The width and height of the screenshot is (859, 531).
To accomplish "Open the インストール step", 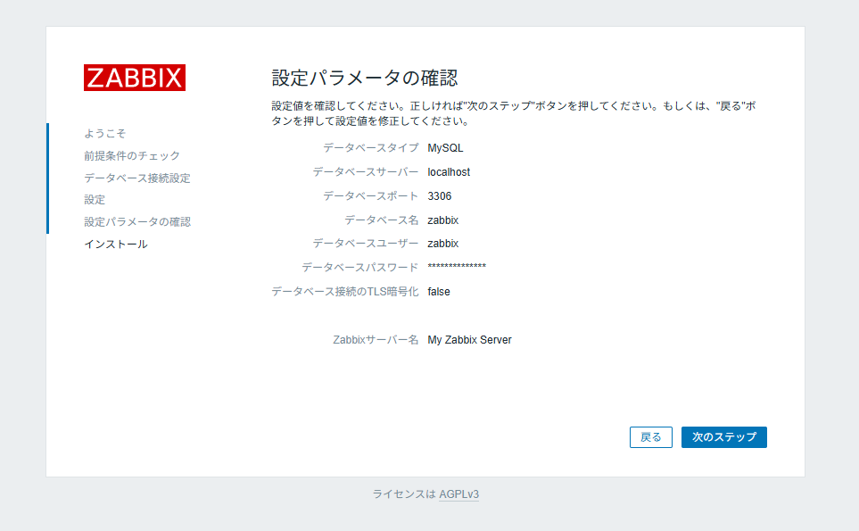I will click(114, 244).
